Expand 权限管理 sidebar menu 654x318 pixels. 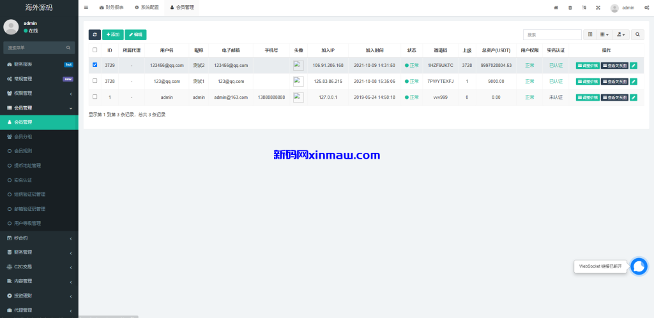point(39,93)
